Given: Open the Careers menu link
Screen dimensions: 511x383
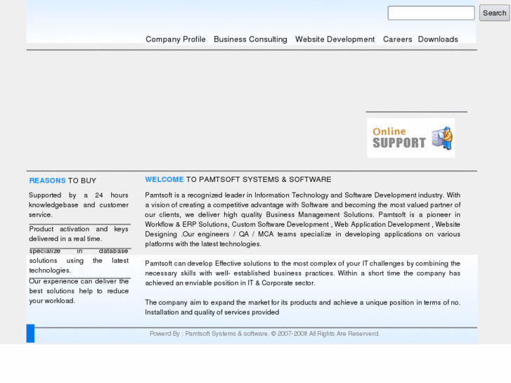Looking at the screenshot, I should [x=397, y=39].
